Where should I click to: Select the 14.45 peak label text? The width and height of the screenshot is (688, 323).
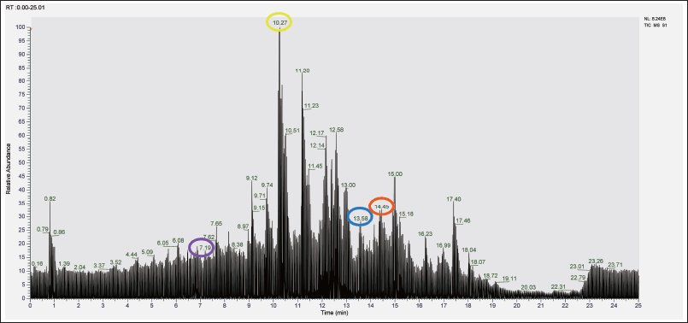point(381,207)
